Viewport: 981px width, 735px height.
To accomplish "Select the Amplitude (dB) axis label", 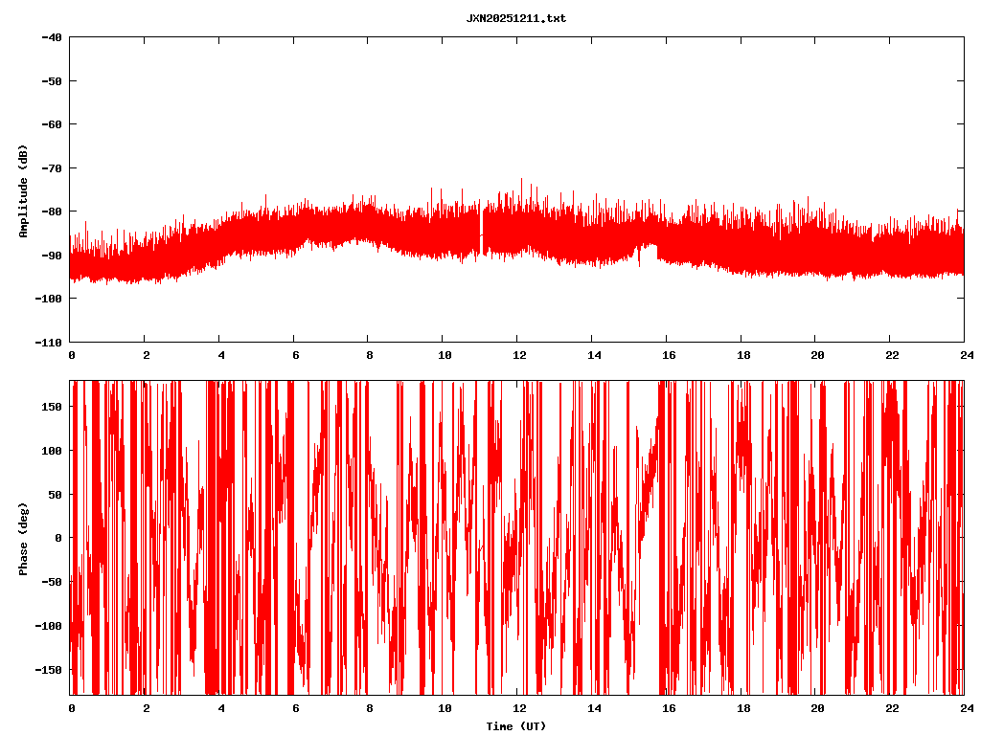I will [x=23, y=189].
